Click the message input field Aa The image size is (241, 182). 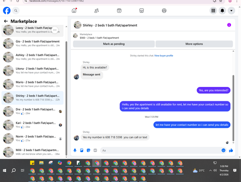coord(161,150)
